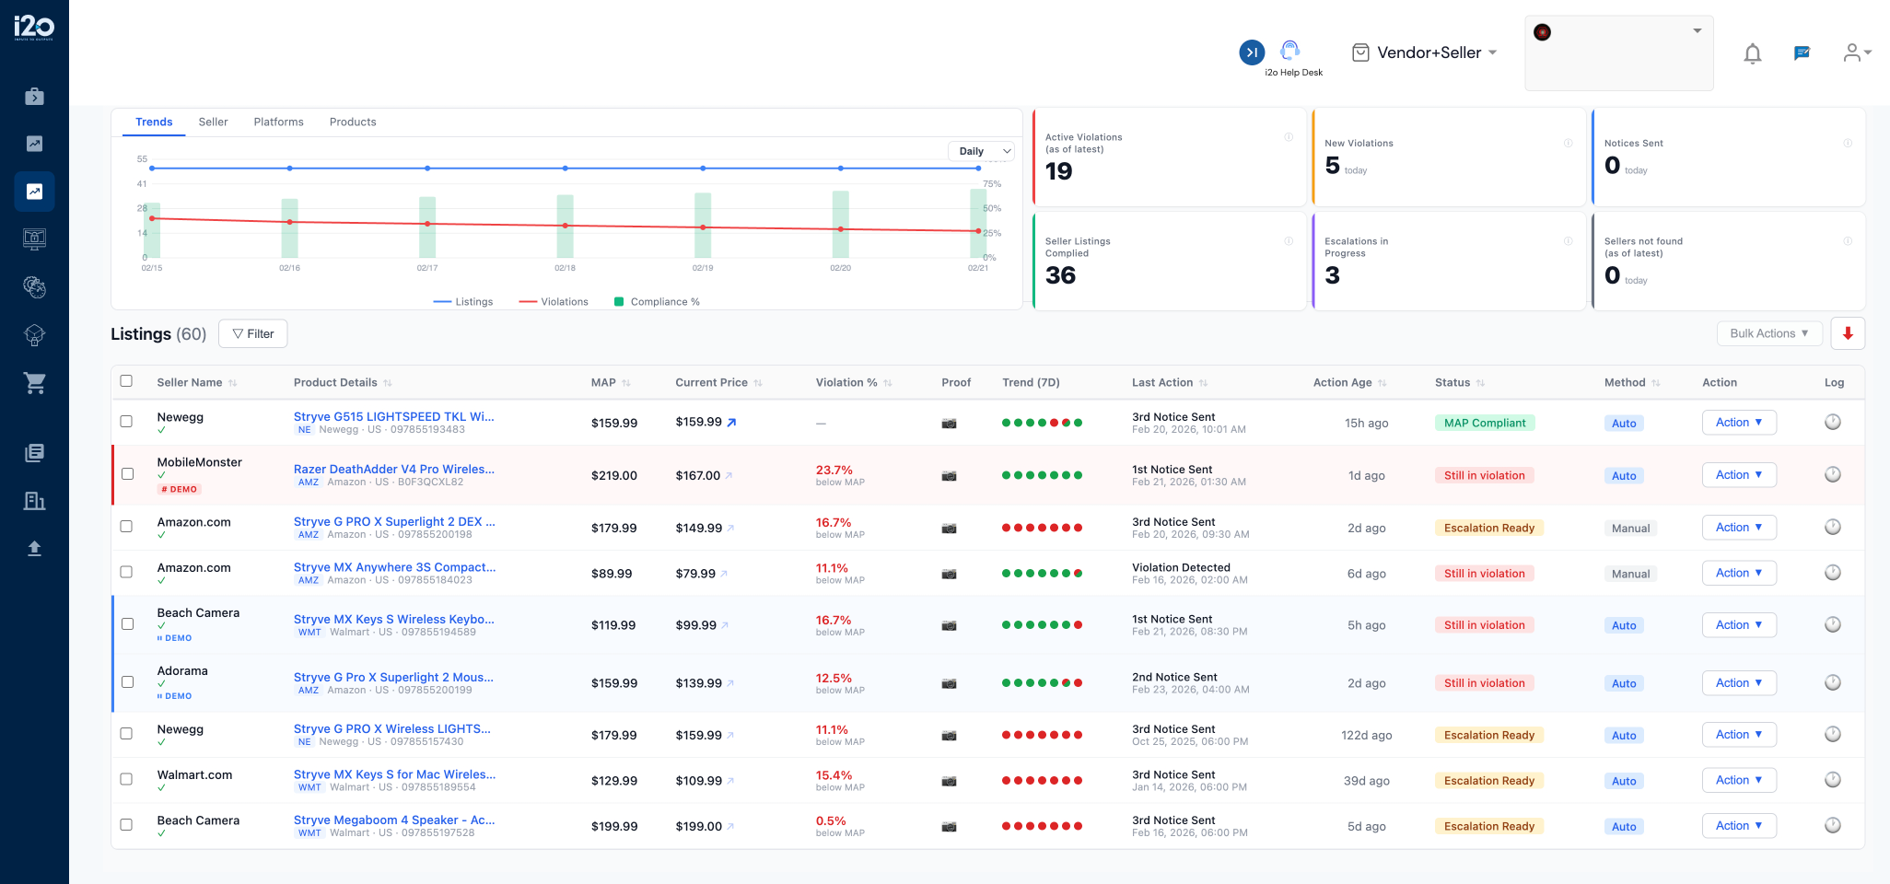Open Action dropdown for Walmart.com row
Screen dimensions: 1890x884
(x=1739, y=780)
